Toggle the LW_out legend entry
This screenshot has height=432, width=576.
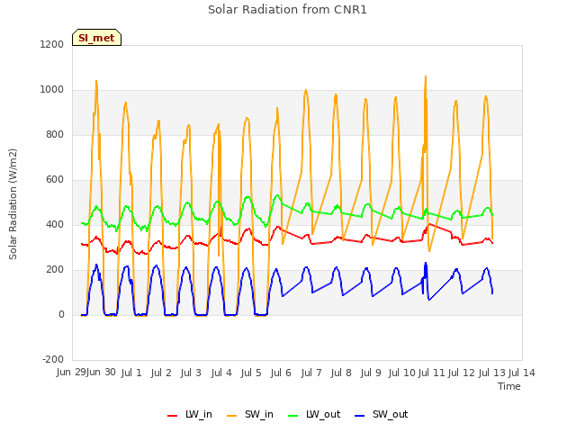[x=314, y=414]
